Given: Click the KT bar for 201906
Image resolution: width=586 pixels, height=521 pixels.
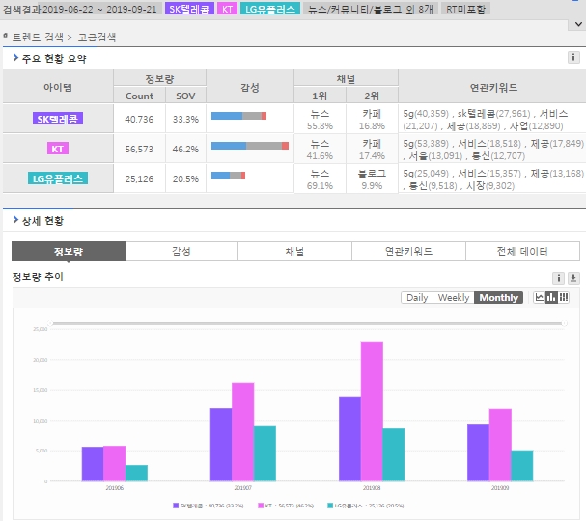Looking at the screenshot, I should coord(114,463).
